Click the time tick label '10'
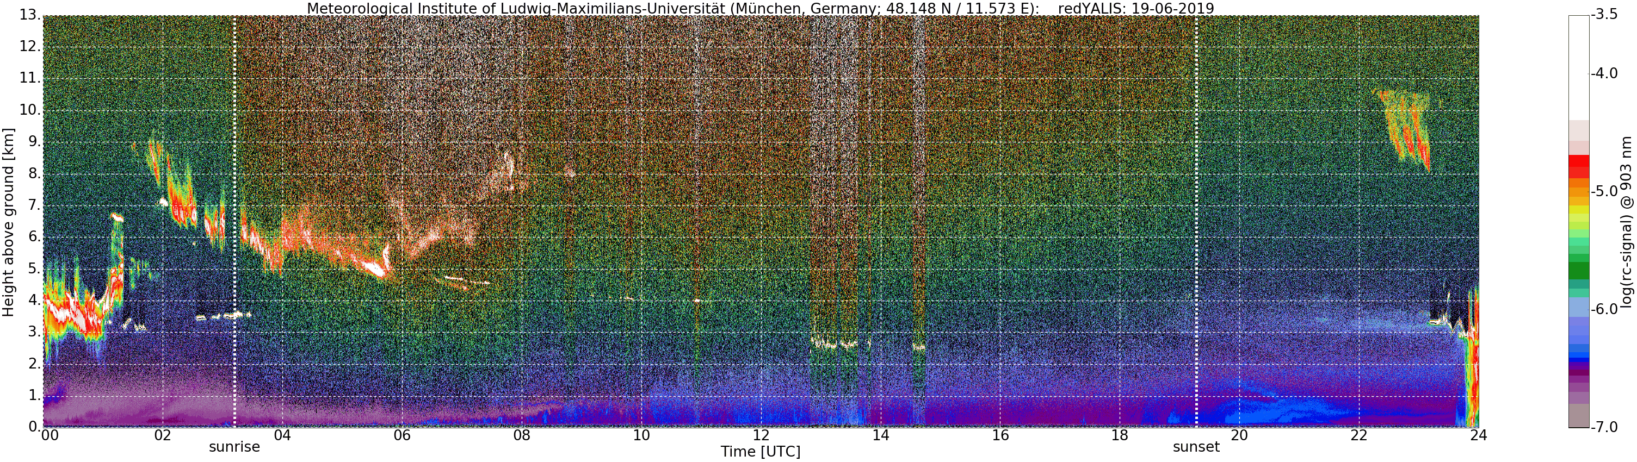The image size is (1637, 462). (x=641, y=435)
